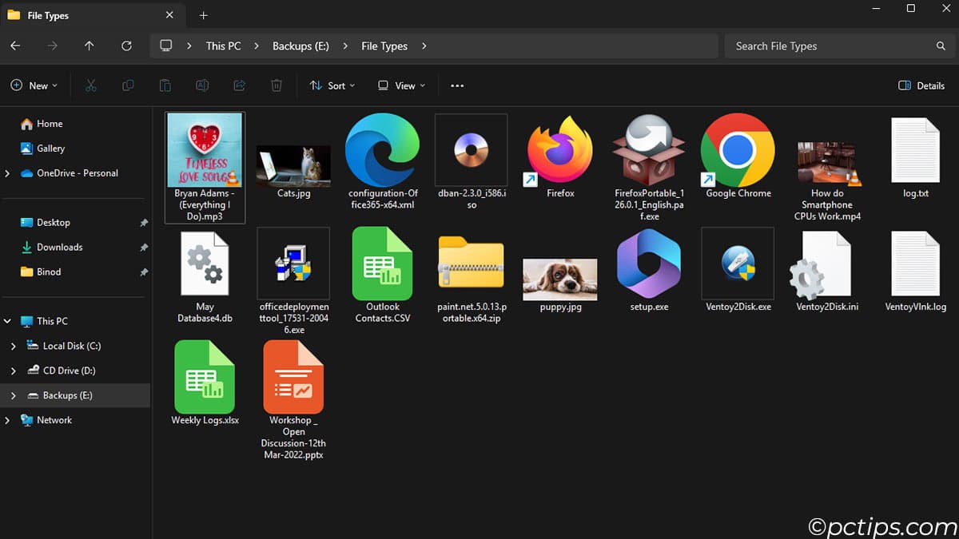Click the Paste clipboard icon
The height and width of the screenshot is (539, 959).
[x=165, y=85]
